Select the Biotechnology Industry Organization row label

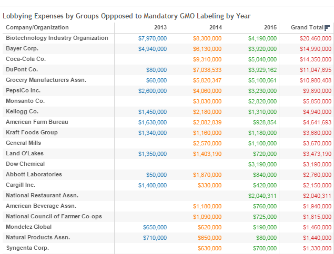(57, 38)
